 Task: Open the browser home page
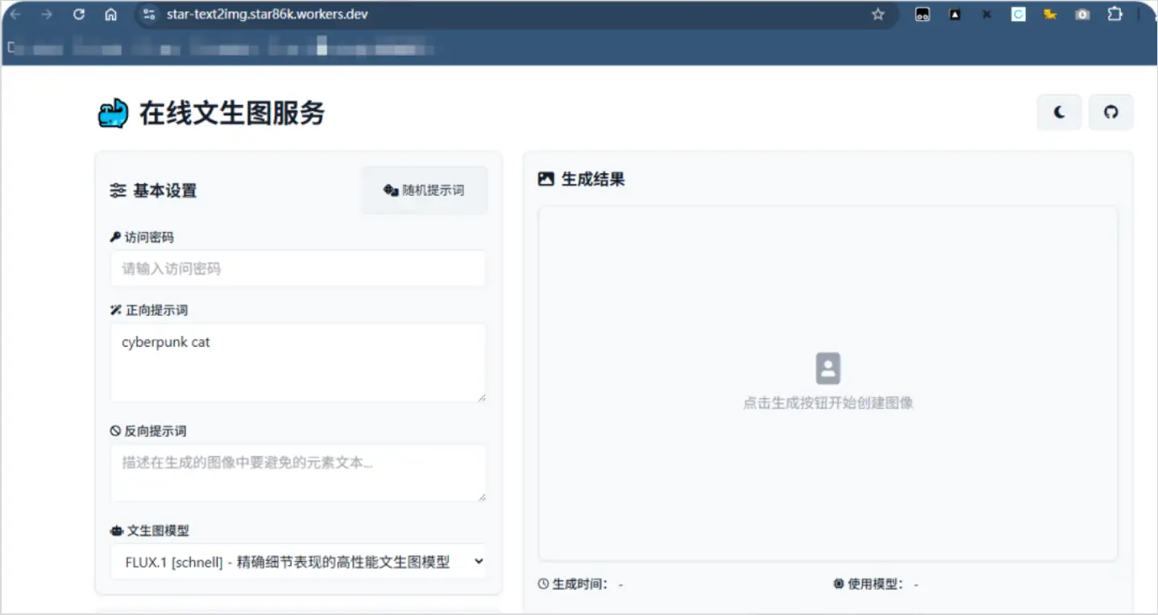tap(111, 15)
